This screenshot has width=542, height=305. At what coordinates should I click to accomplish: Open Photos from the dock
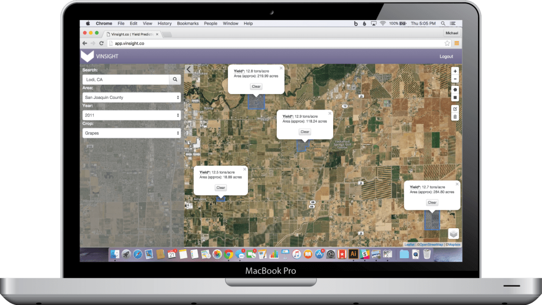click(x=217, y=254)
